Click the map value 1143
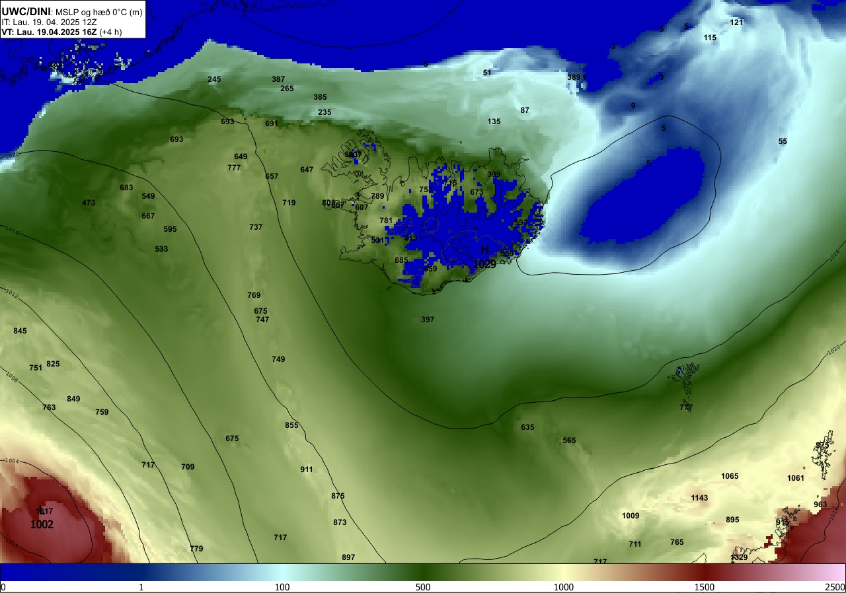Image resolution: width=846 pixels, height=593 pixels. click(699, 498)
